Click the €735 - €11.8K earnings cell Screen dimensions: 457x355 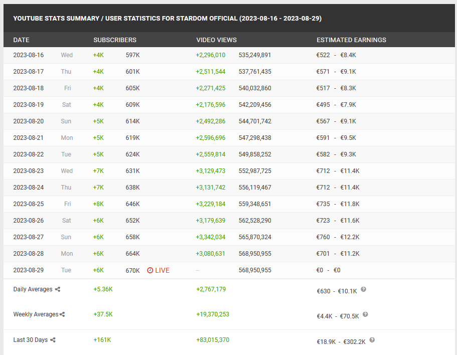(338, 204)
